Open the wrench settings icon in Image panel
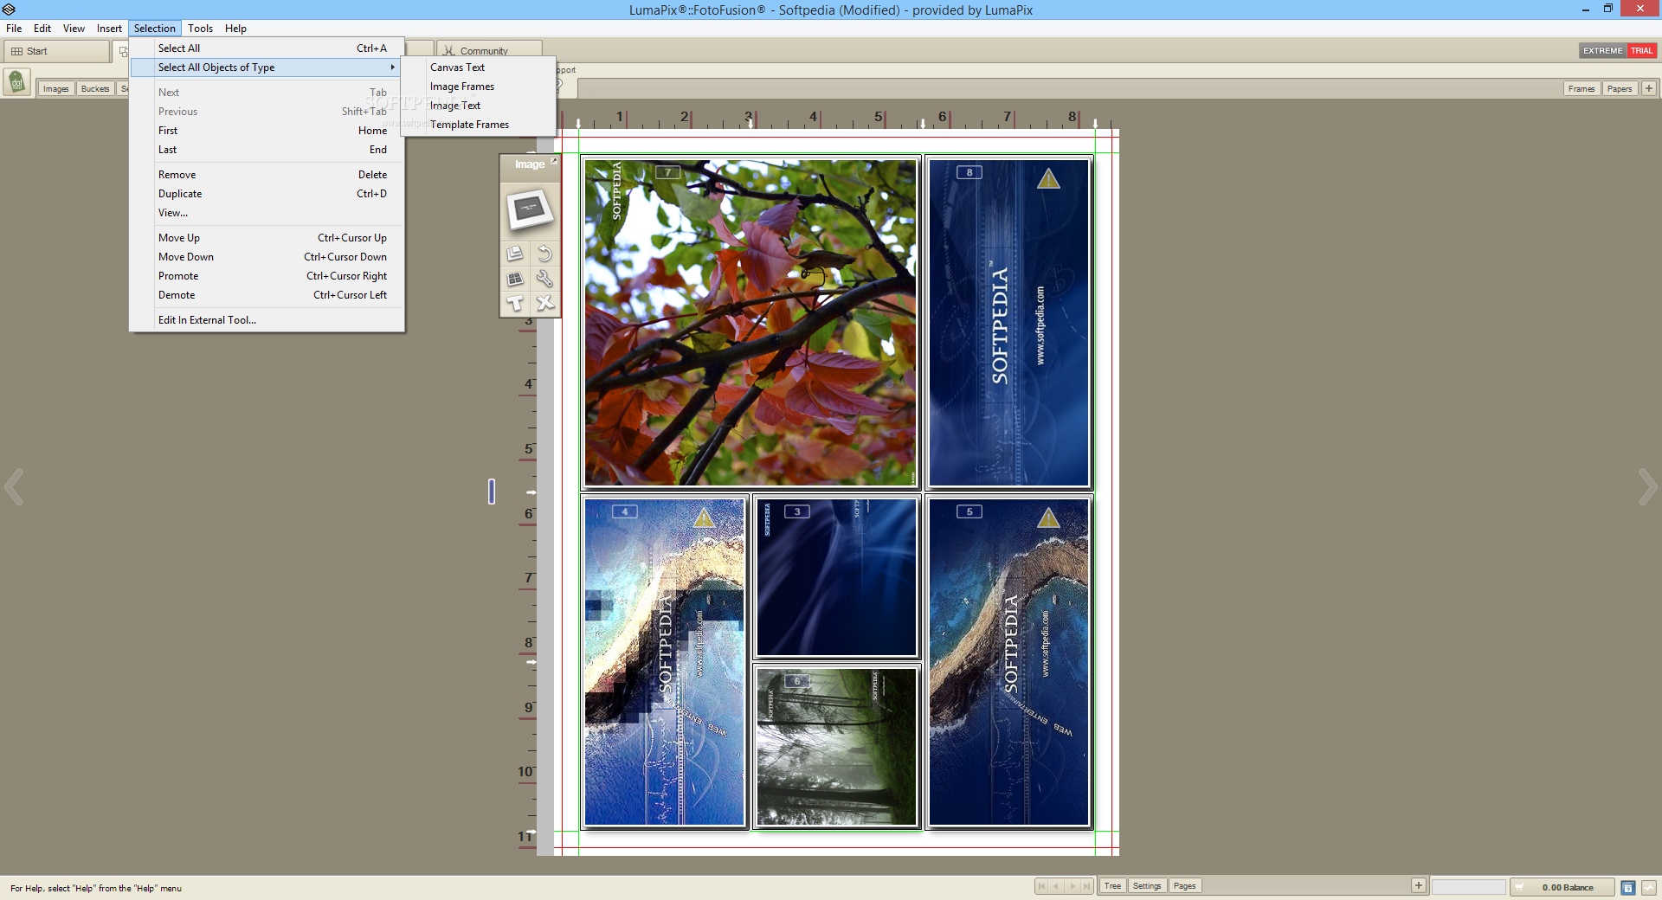The height and width of the screenshot is (900, 1662). tap(544, 278)
